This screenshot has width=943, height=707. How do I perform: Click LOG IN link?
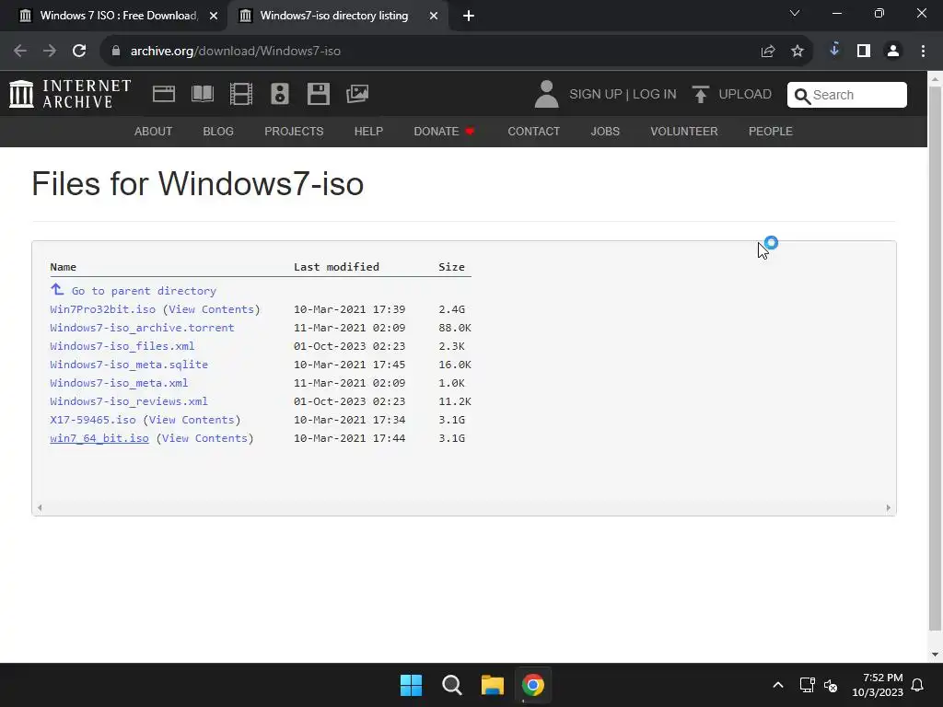pos(655,95)
